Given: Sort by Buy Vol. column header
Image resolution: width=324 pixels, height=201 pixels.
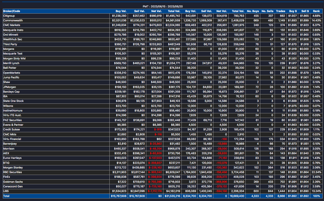Looking at the screenshot, I should click(190, 11).
